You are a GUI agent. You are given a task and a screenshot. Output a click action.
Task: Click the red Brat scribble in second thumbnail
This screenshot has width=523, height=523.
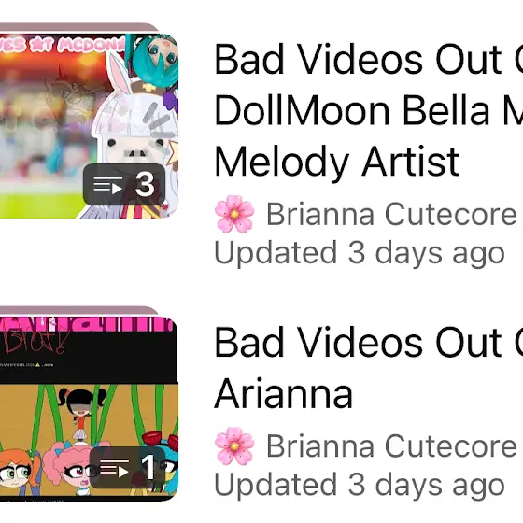[x=34, y=340]
